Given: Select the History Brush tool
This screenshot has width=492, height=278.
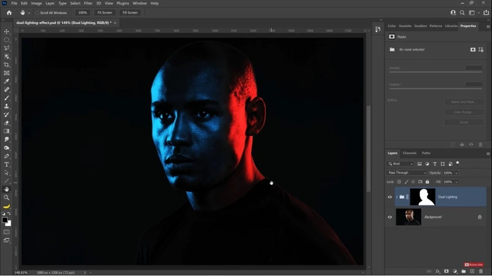Looking at the screenshot, I should pyautogui.click(x=7, y=115).
